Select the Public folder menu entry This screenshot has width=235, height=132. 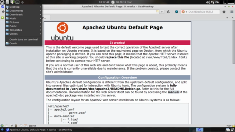pyautogui.click(x=23, y=26)
